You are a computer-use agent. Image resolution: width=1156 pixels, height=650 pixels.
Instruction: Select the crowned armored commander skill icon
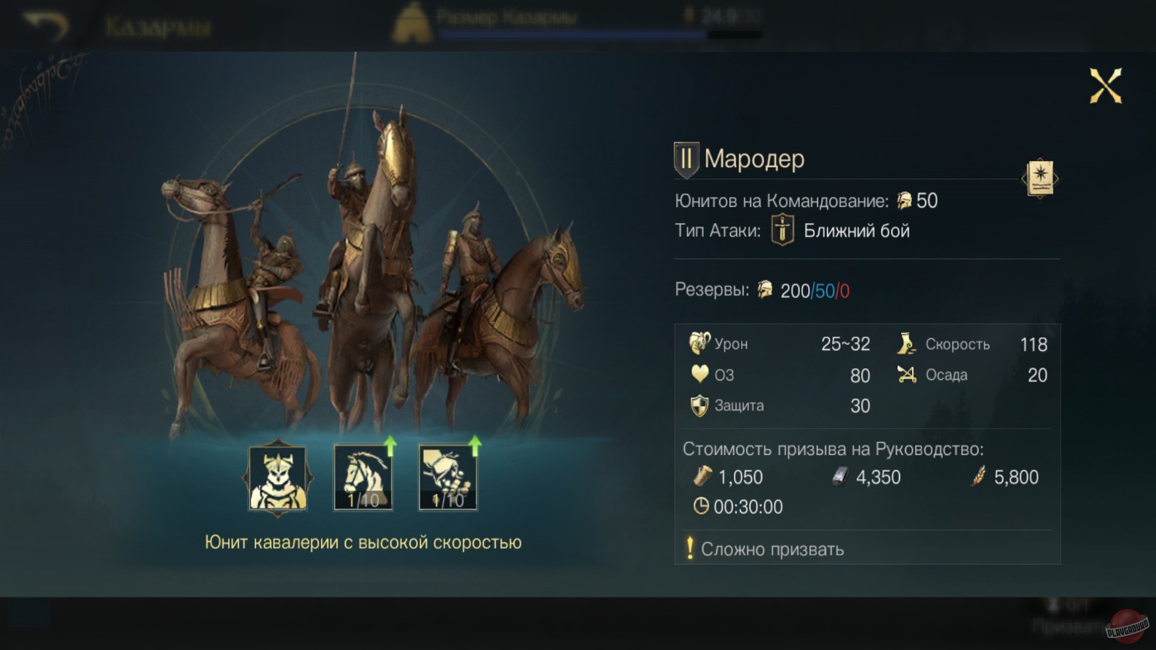(x=278, y=478)
